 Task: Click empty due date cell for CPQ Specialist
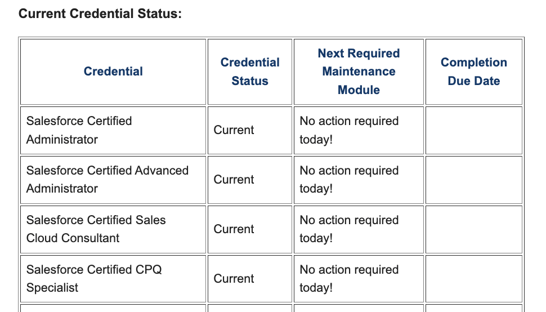pos(473,279)
